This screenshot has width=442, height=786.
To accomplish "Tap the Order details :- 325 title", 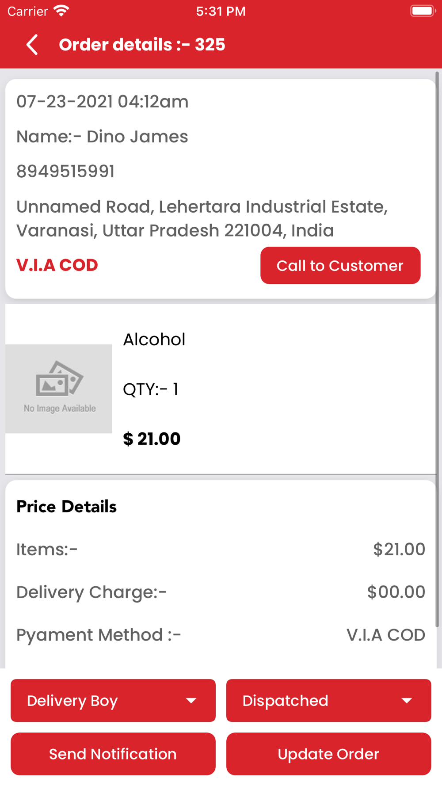I will tap(142, 45).
